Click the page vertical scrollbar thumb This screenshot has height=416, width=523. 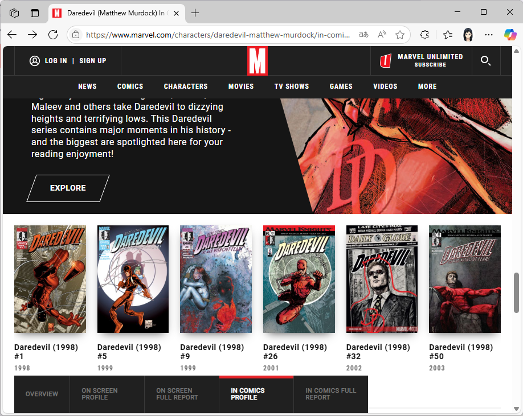(516, 293)
